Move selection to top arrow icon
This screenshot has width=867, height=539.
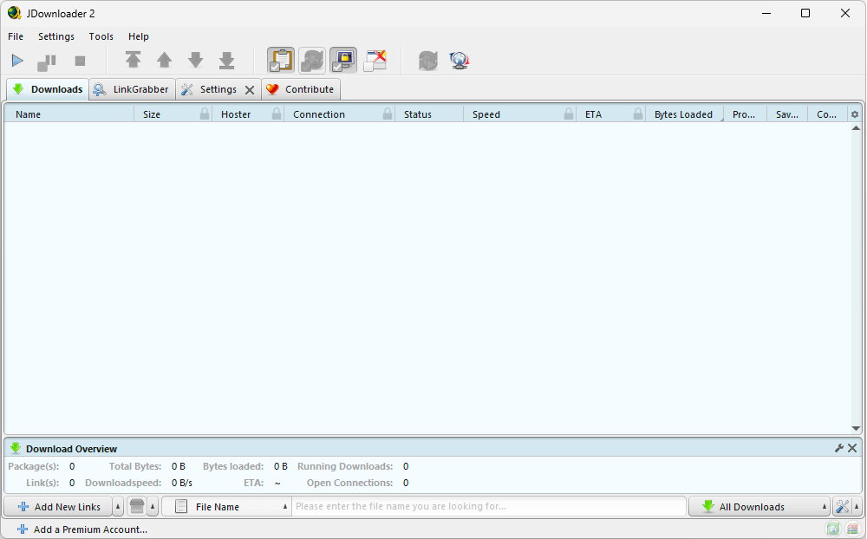point(133,60)
